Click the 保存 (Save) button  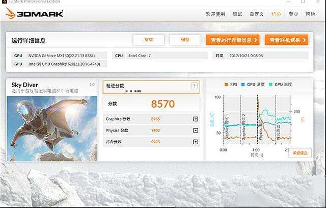tap(185, 40)
